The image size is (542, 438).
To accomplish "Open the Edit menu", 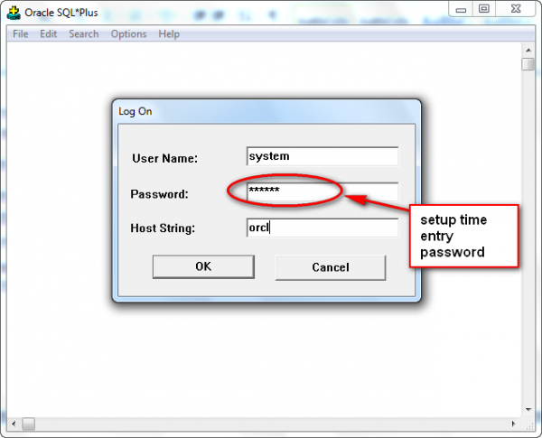I will tap(49, 34).
